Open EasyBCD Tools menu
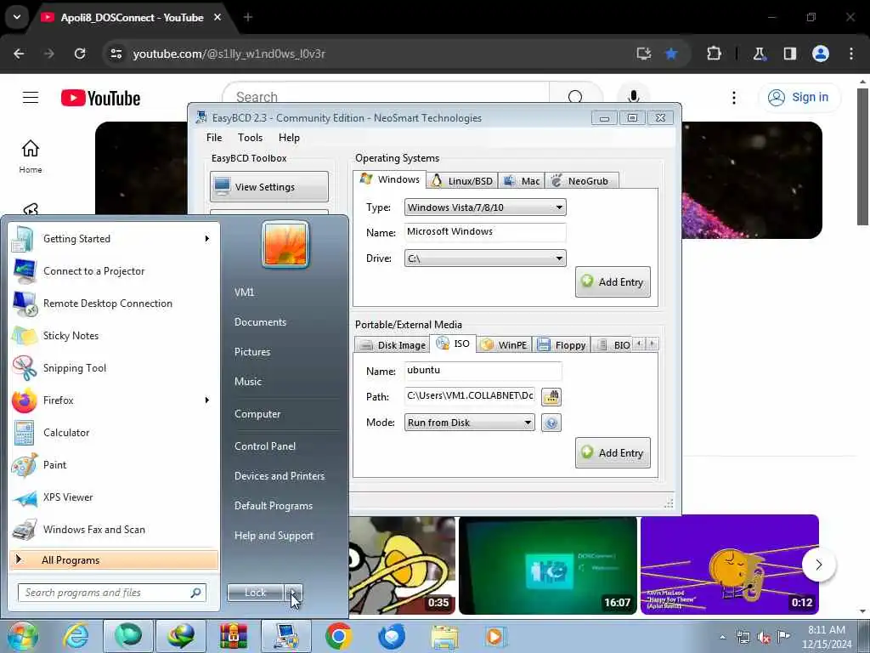The image size is (870, 653). click(x=251, y=138)
